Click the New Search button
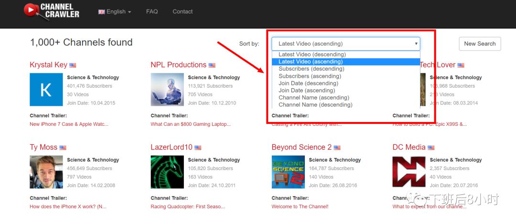Viewport: 516px width, 222px height. click(x=480, y=43)
